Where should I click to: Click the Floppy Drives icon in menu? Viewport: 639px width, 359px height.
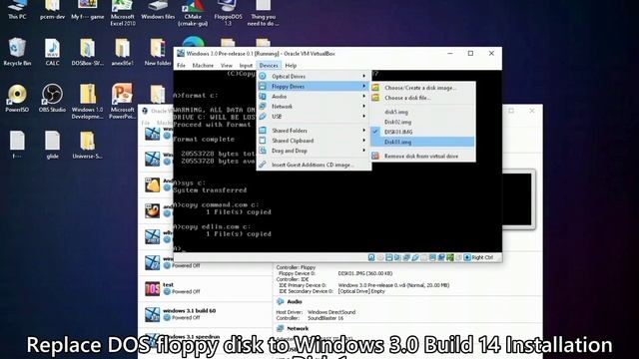pyautogui.click(x=263, y=87)
